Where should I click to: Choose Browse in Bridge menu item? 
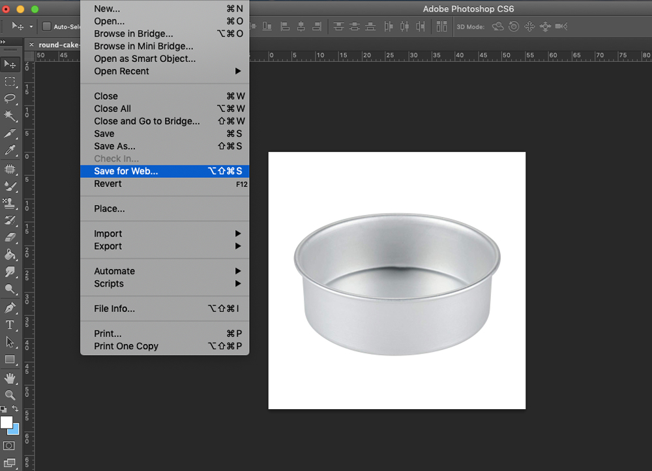165,34
